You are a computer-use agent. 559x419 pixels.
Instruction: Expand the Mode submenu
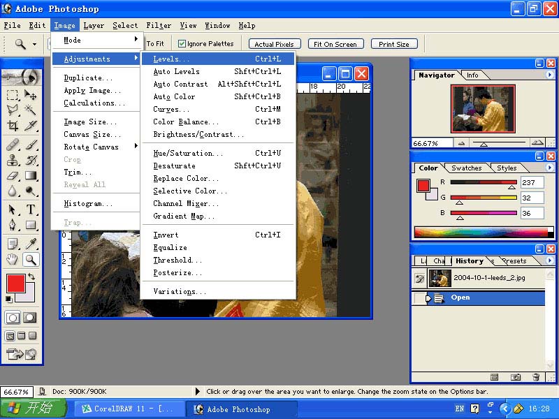pyautogui.click(x=98, y=40)
